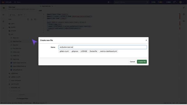
Task: Choose the .gitlab-ci.yml template button
Action: click(x=64, y=51)
